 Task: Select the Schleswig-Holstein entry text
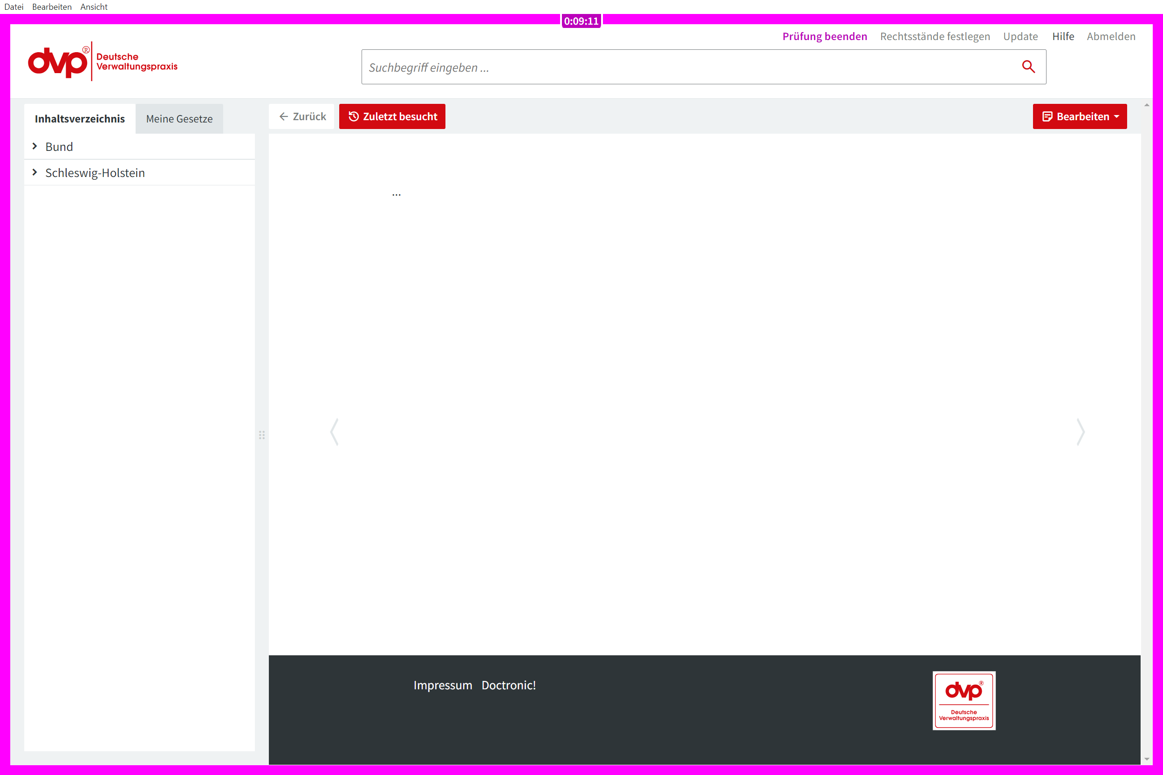coord(95,173)
